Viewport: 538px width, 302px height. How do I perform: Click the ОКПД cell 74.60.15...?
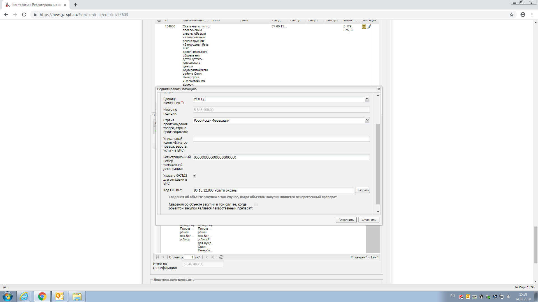coord(279,26)
